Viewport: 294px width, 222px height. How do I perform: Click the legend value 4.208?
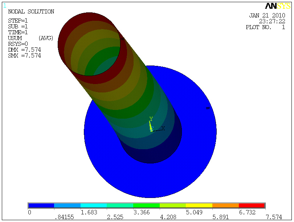[x=168, y=217]
